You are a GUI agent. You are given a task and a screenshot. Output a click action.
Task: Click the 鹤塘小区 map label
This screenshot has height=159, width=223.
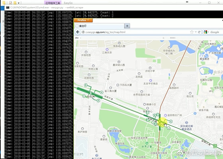151,104
